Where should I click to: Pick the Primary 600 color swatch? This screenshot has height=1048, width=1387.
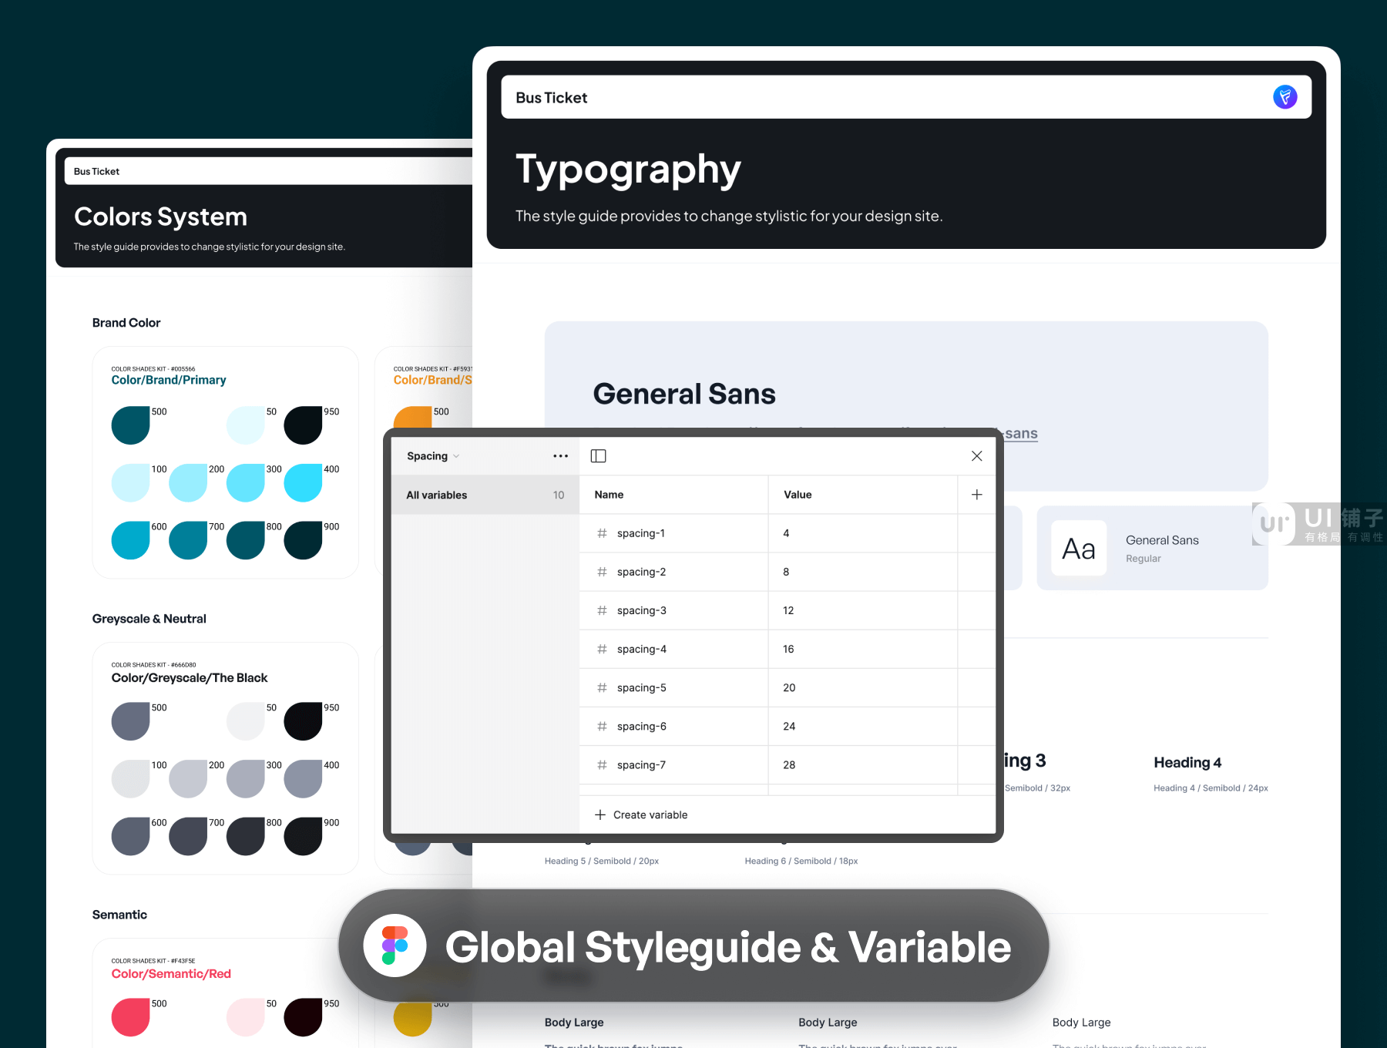click(131, 540)
